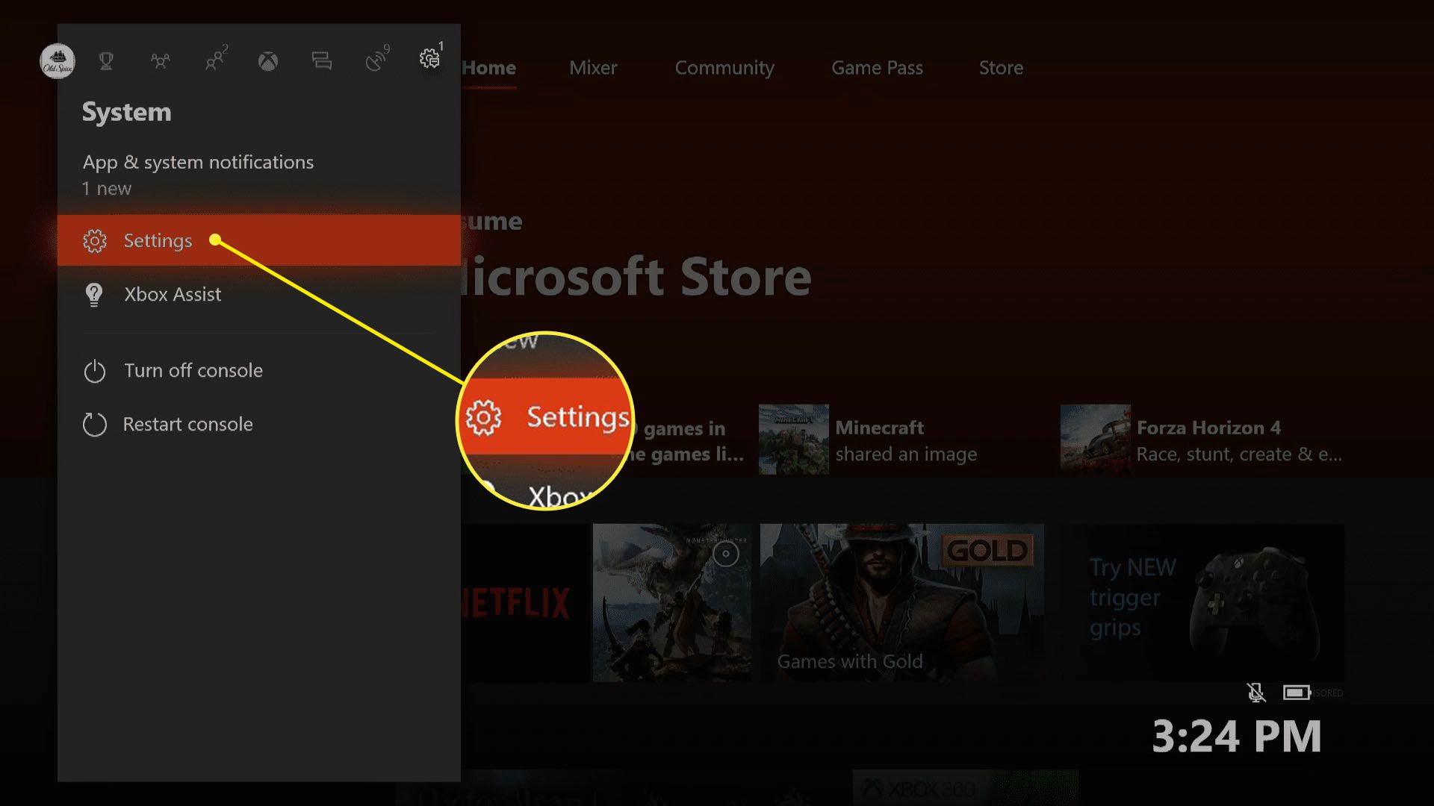Click the lightbulb icon for Xbox Assist
1434x806 pixels.
94,295
